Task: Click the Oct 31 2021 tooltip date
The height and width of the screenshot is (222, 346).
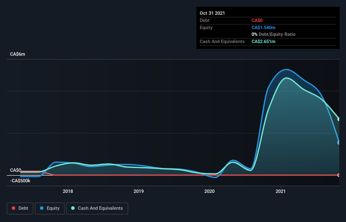Action: (212, 13)
